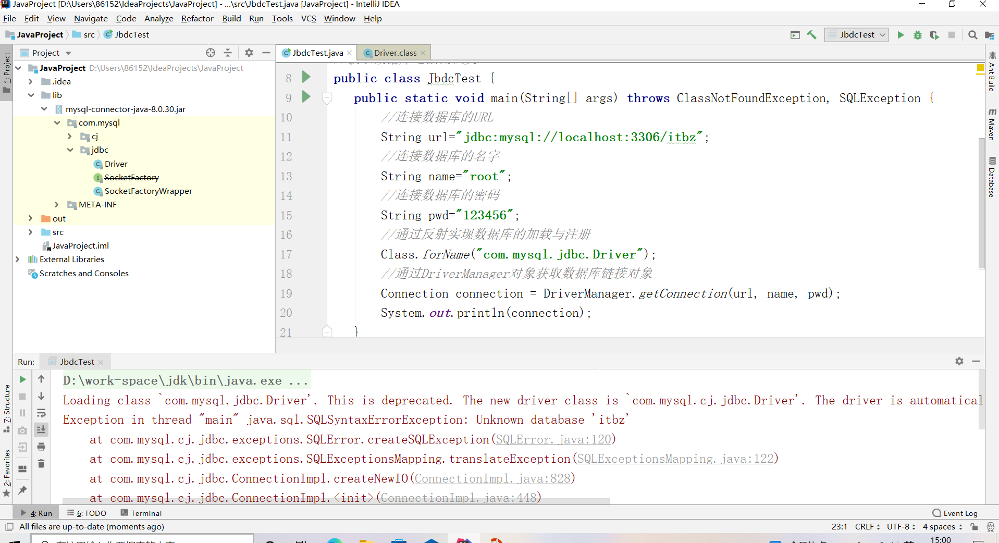The height and width of the screenshot is (543, 999).
Task: Expand the .idea folder
Action: click(31, 81)
